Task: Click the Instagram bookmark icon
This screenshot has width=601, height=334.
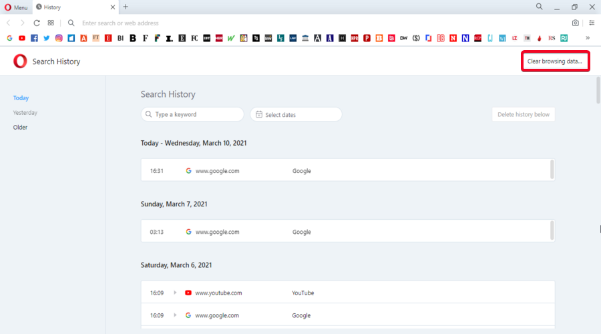Action: 59,38
